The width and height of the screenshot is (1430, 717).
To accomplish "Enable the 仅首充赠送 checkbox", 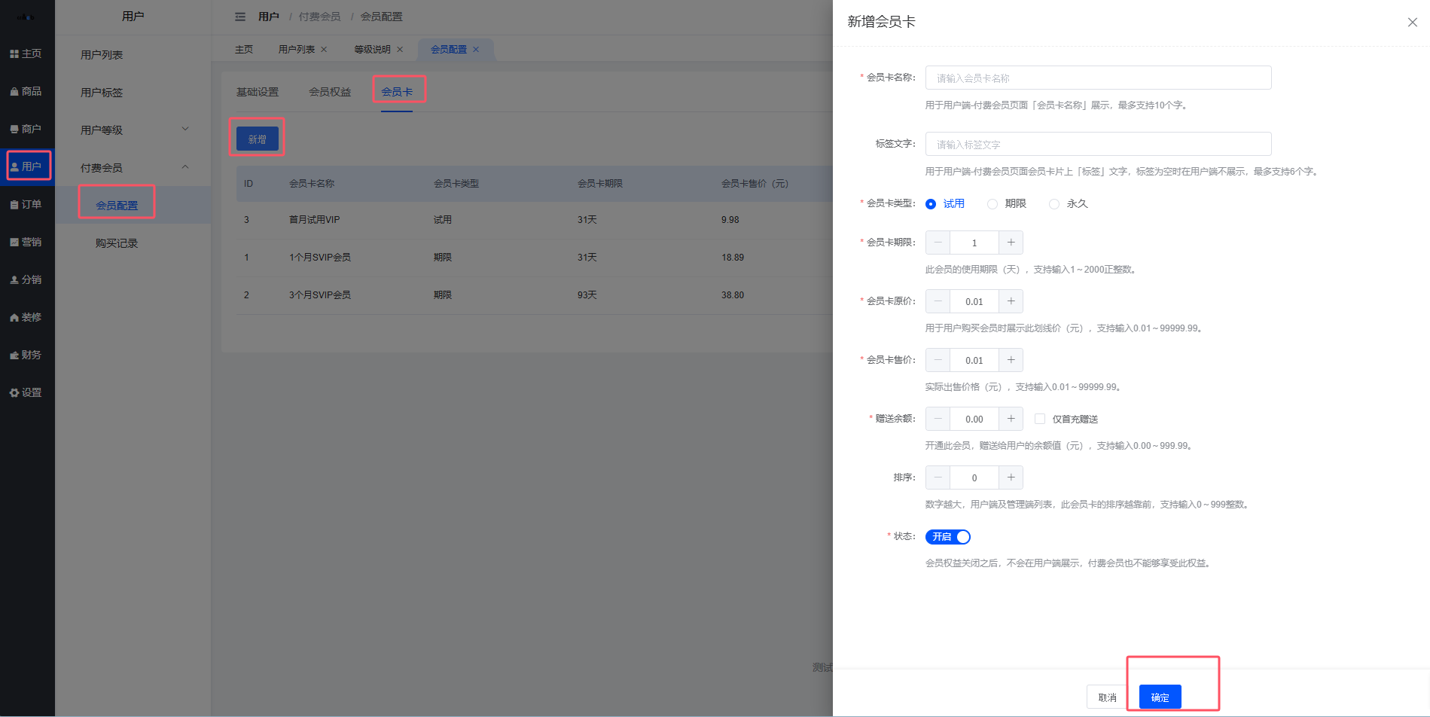I will (x=1040, y=418).
